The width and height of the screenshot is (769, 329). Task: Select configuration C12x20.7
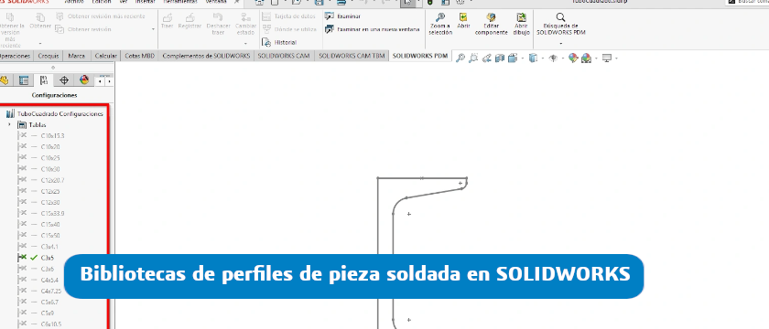click(x=52, y=180)
